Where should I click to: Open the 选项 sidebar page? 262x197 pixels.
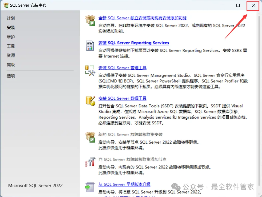(11, 76)
